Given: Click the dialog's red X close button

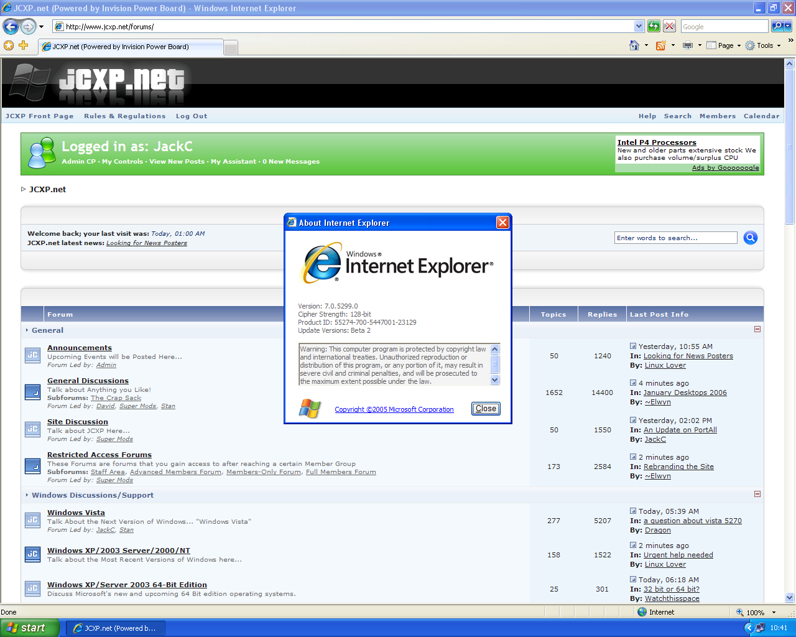Looking at the screenshot, I should click(x=502, y=223).
